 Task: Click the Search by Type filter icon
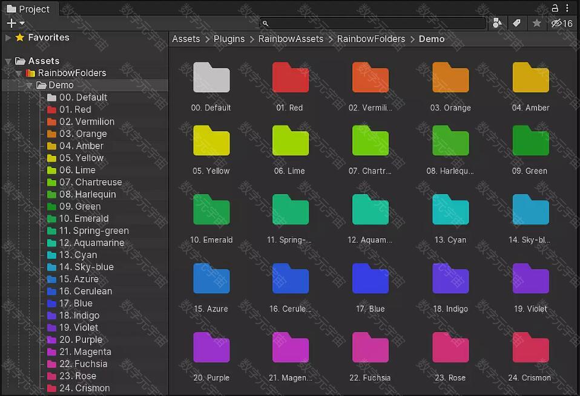click(497, 23)
